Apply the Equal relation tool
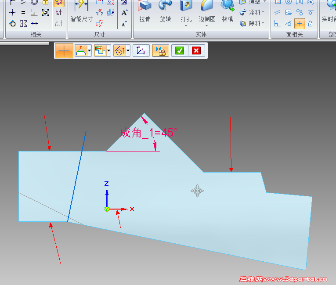The image size is (336, 285). coord(23,12)
